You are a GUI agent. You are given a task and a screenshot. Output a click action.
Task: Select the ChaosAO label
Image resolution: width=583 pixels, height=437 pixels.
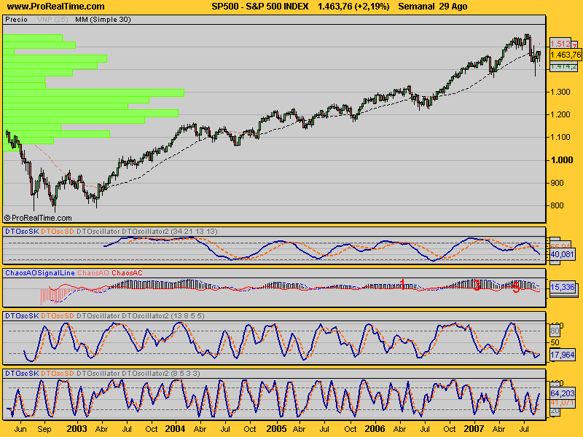coord(93,273)
